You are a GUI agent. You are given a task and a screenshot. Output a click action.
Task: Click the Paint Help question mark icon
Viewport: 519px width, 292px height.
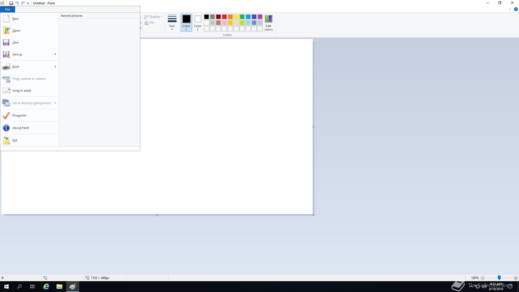[x=516, y=9]
